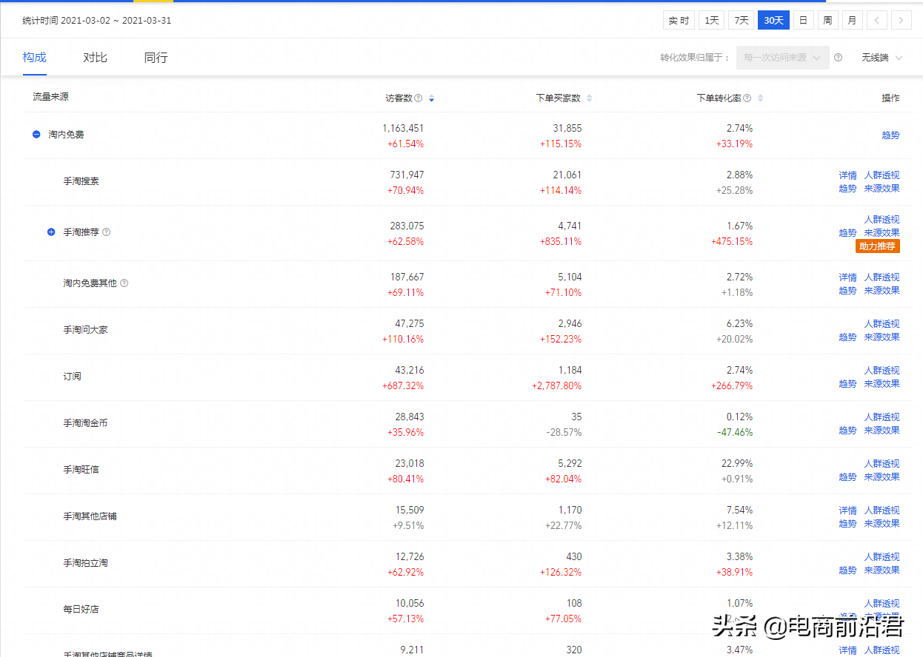Viewport: 923px width, 657px height.
Task: Open 趋势 for the 手淘淘金币 row
Action: (x=847, y=431)
